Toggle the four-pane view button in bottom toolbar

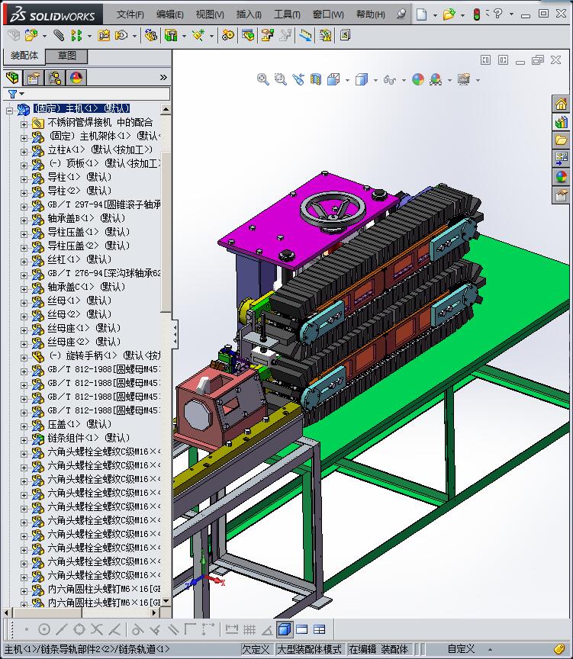coord(320,629)
